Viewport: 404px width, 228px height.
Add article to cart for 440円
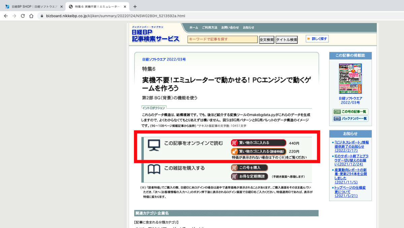[x=259, y=143]
